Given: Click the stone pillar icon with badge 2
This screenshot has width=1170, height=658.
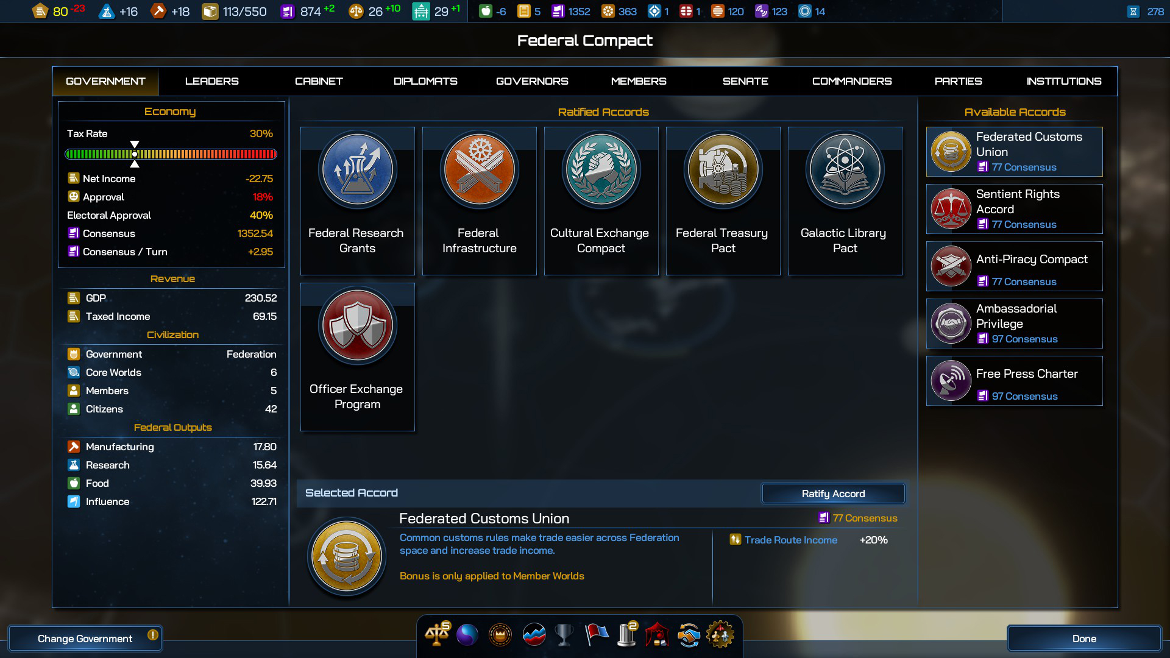Looking at the screenshot, I should 627,635.
